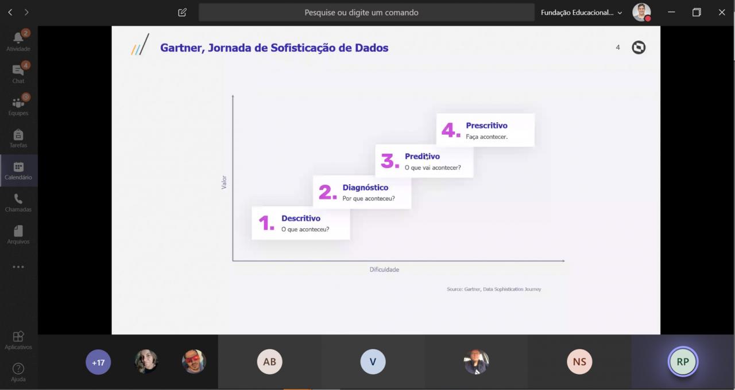Viewport: 735px width, 390px height.
Task: Show more apps via ellipsis icon
Action: pos(18,267)
